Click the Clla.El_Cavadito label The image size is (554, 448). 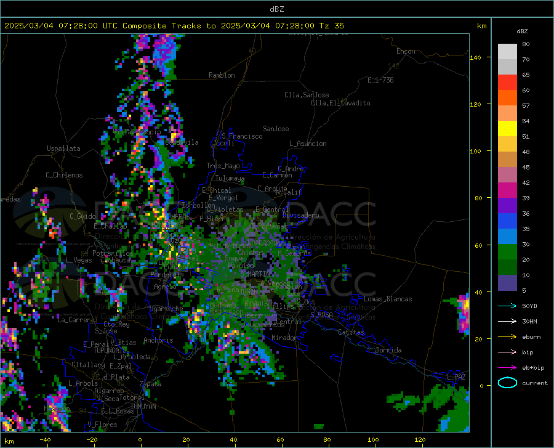pyautogui.click(x=340, y=103)
